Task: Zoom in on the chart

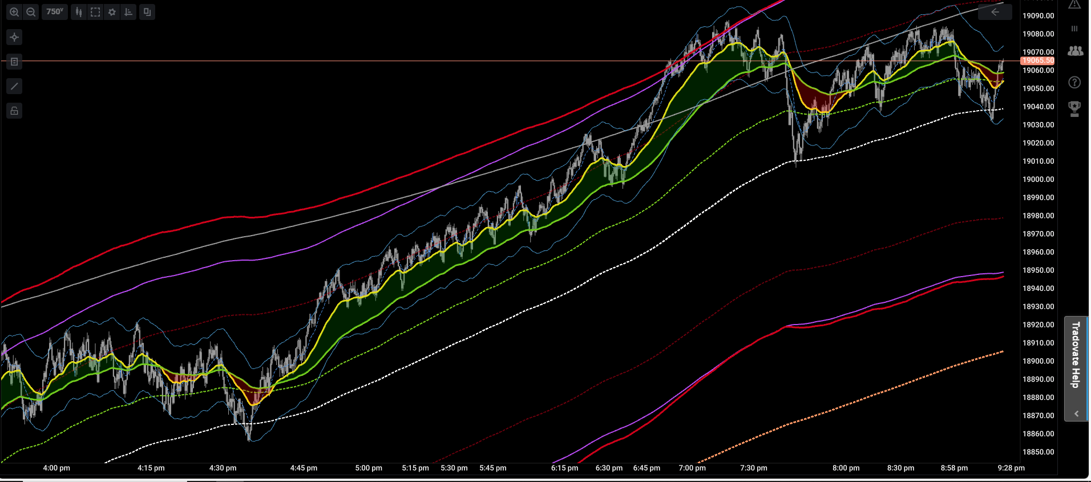Action: coord(14,12)
